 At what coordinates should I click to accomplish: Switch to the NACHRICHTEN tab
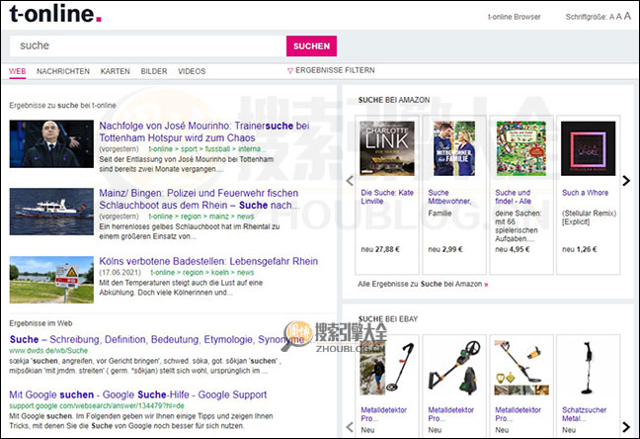63,71
